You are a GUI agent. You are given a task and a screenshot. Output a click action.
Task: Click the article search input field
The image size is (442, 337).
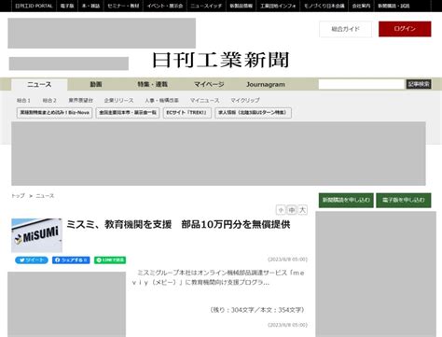coord(361,84)
